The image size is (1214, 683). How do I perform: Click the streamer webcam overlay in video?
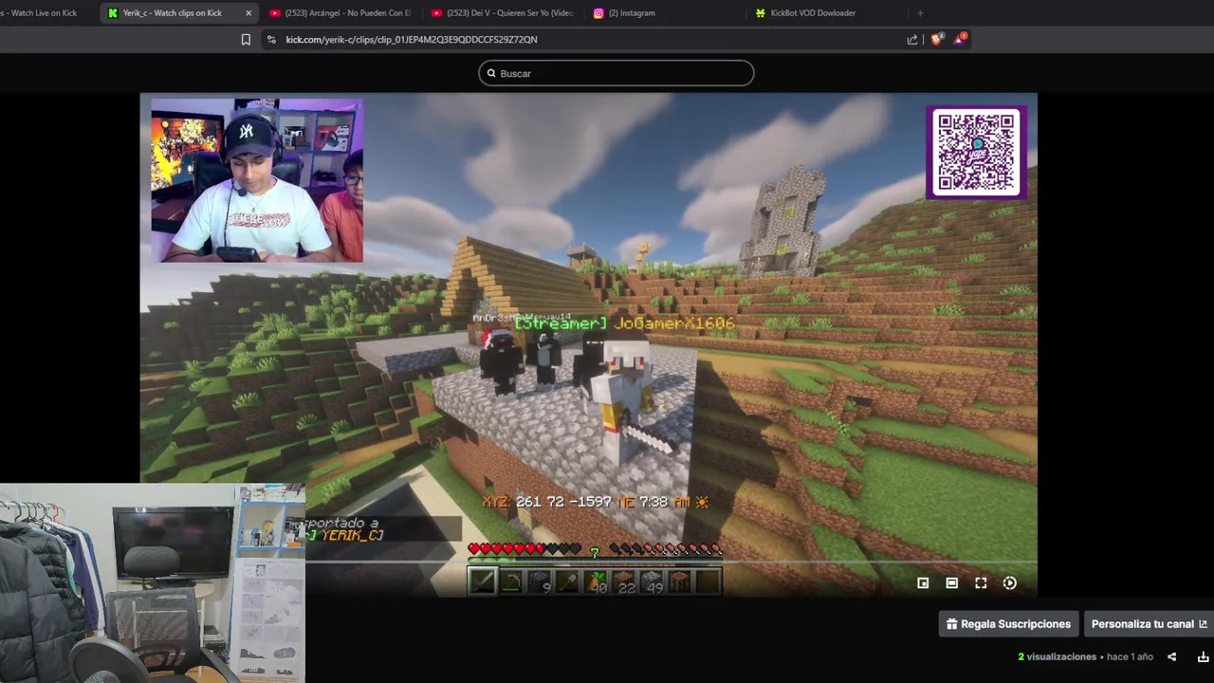point(257,180)
